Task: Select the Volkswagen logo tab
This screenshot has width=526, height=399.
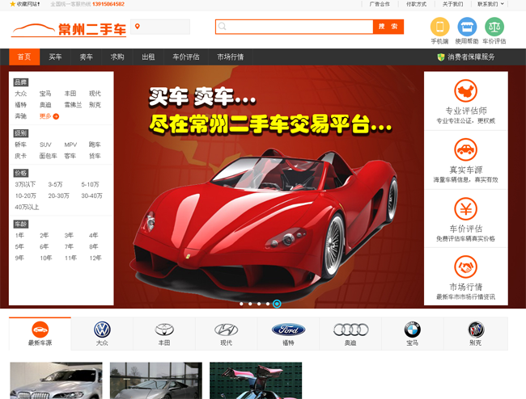Action: click(x=102, y=334)
